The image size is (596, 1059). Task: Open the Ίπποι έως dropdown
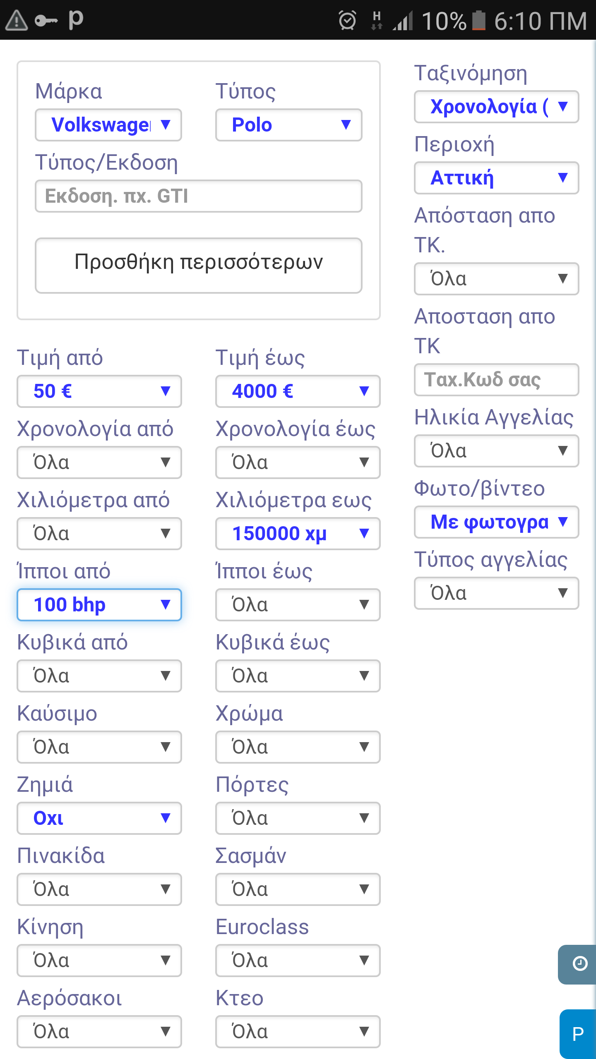298,605
